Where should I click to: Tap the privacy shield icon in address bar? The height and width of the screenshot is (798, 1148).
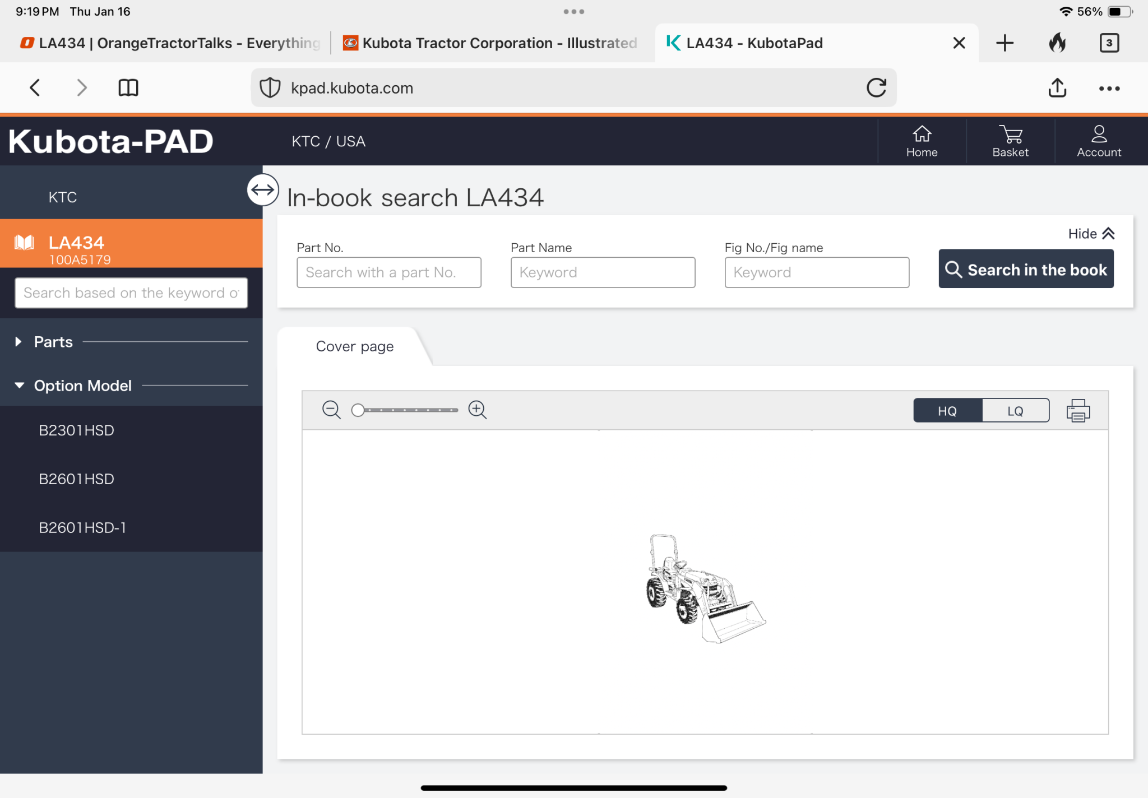click(270, 88)
